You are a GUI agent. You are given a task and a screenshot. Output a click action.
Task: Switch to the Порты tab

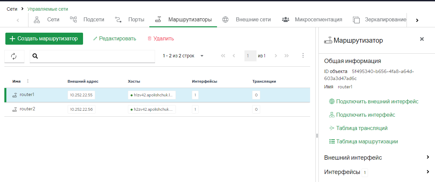click(130, 19)
